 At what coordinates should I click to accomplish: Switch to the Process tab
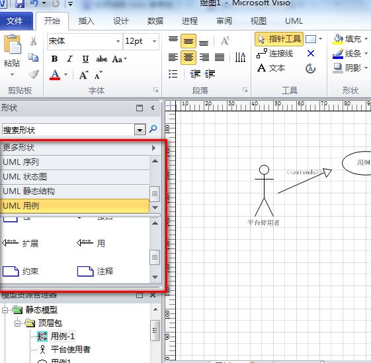point(190,21)
